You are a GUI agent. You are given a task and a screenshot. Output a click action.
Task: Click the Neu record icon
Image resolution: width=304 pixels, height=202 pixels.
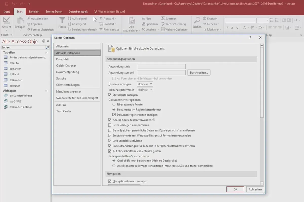pos(143,19)
